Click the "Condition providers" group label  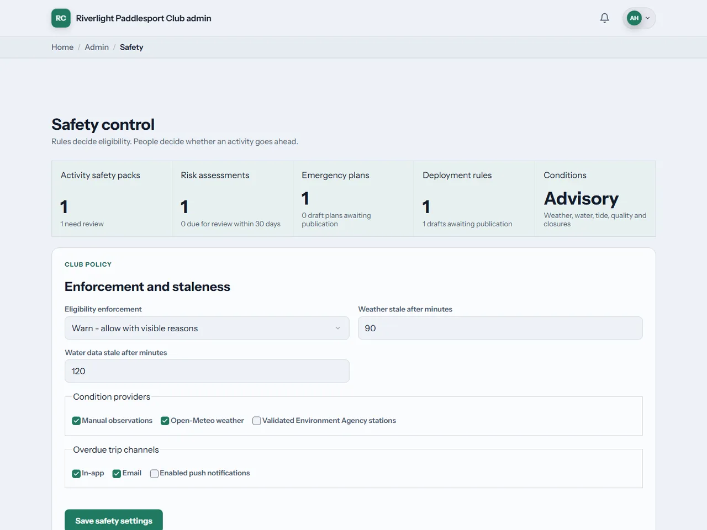point(112,397)
